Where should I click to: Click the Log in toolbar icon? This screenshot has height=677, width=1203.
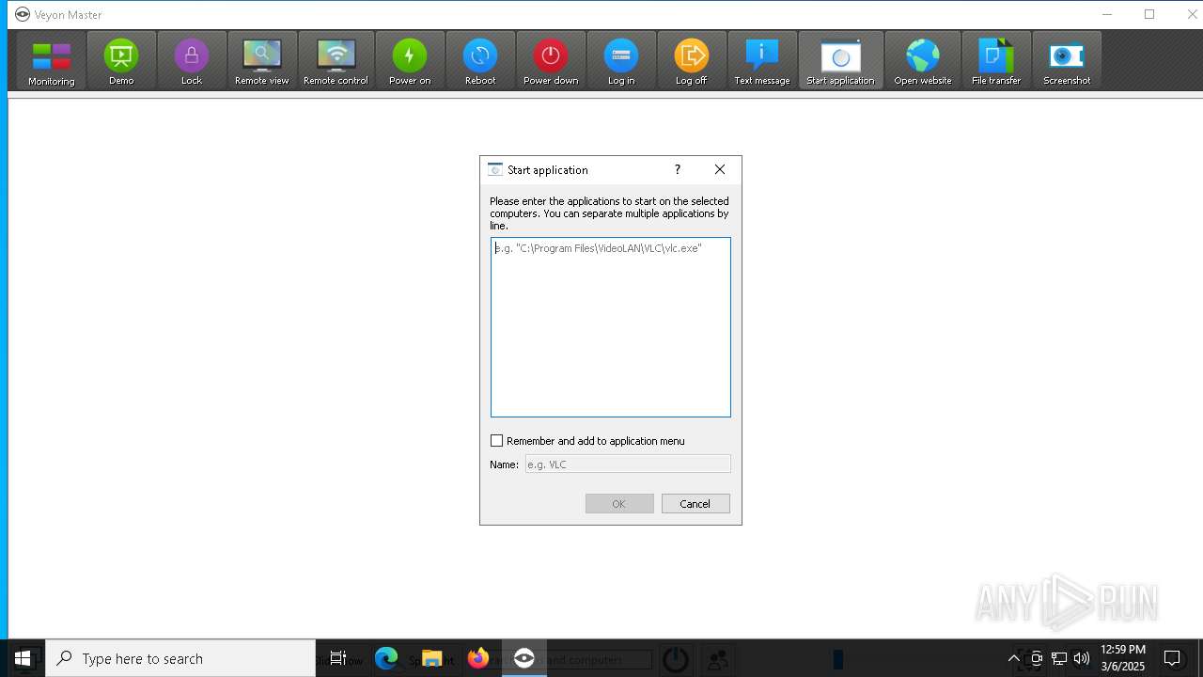[621, 61]
